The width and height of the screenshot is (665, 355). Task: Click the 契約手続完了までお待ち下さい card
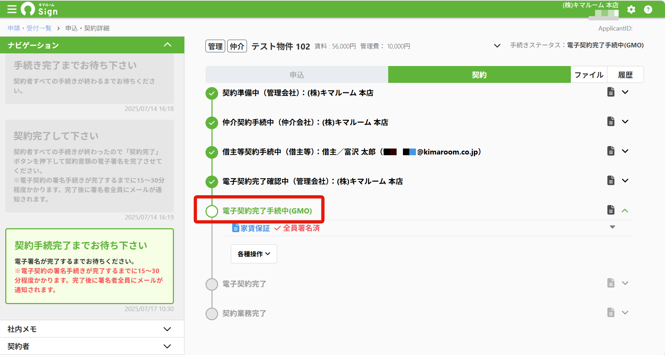pyautogui.click(x=90, y=266)
